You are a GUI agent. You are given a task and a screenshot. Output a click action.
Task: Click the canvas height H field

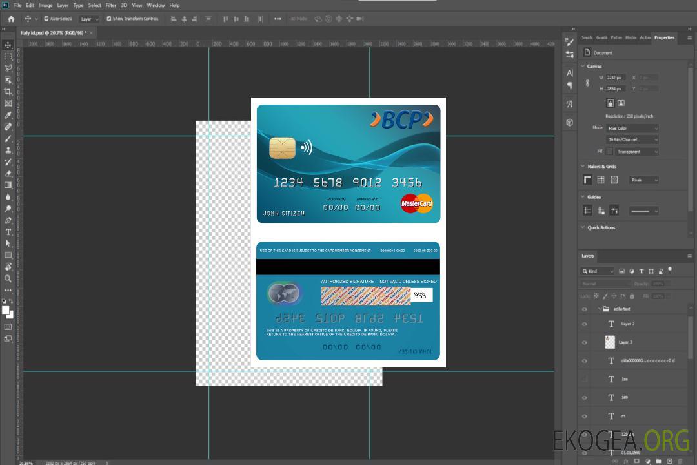pos(616,89)
